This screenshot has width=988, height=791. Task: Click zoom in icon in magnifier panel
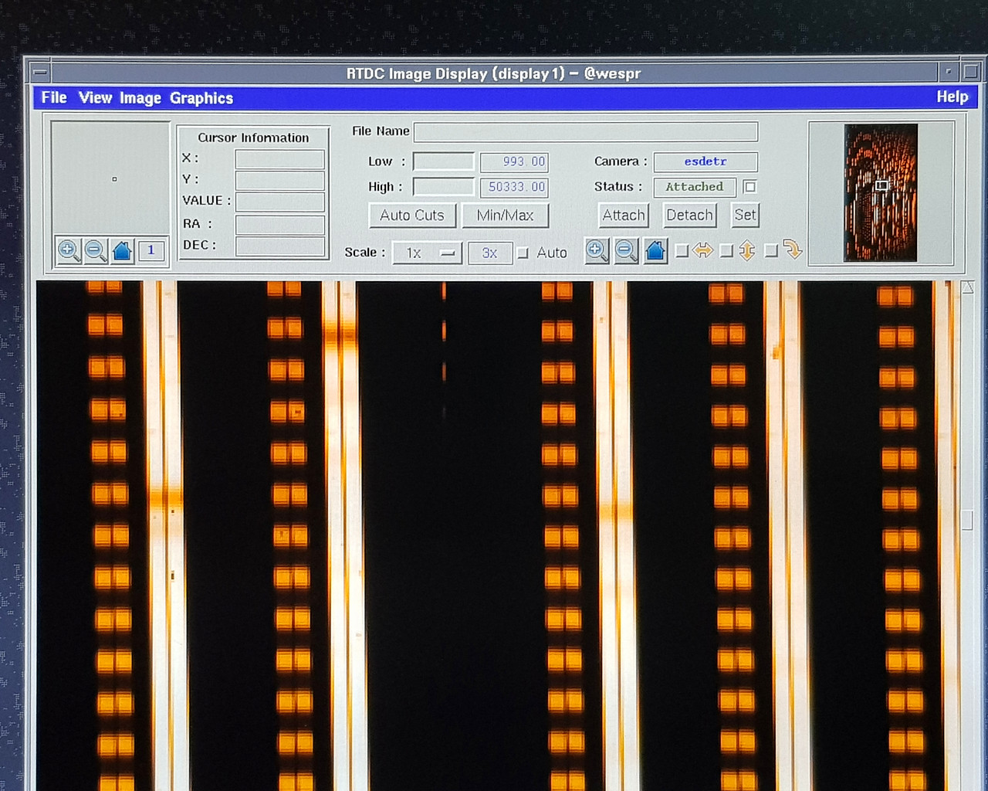pos(69,251)
